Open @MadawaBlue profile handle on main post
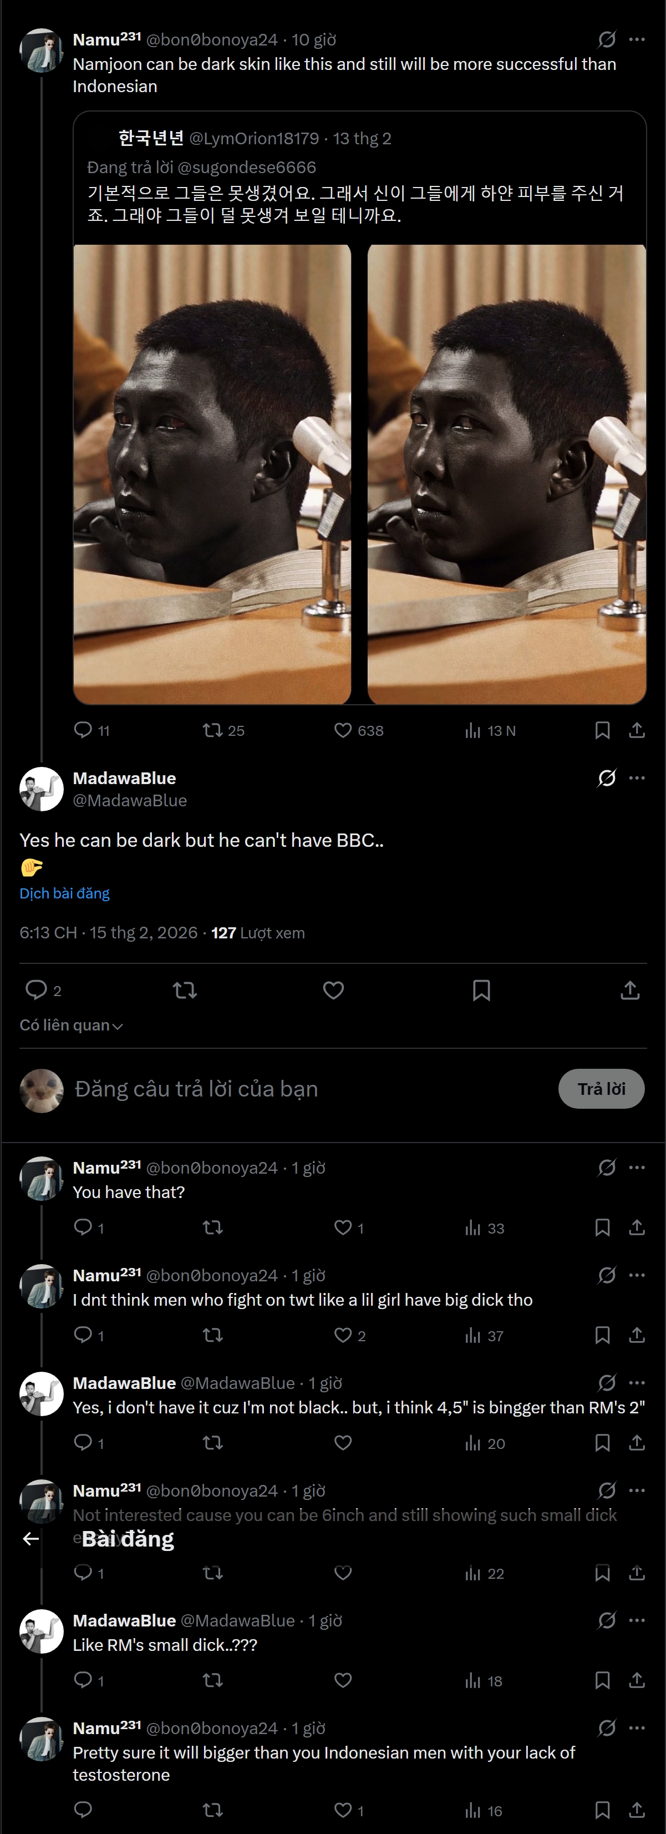Viewport: 666px width, 1834px height. 130,800
